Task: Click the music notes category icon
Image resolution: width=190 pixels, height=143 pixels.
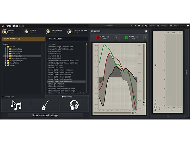Action: (x=16, y=105)
